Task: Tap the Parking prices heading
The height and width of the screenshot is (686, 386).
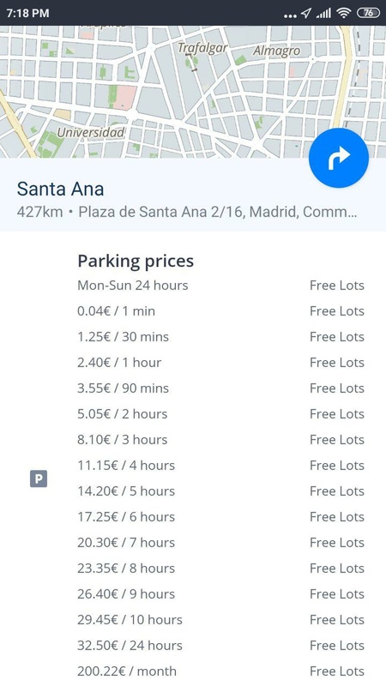Action: point(136,262)
